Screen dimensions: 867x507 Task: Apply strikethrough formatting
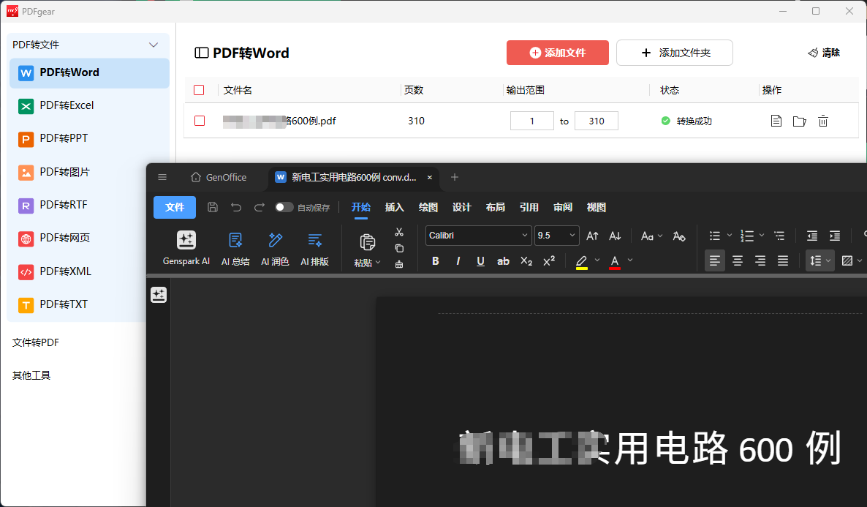503,260
